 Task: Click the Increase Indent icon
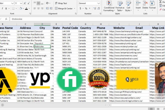click(x=51, y=8)
